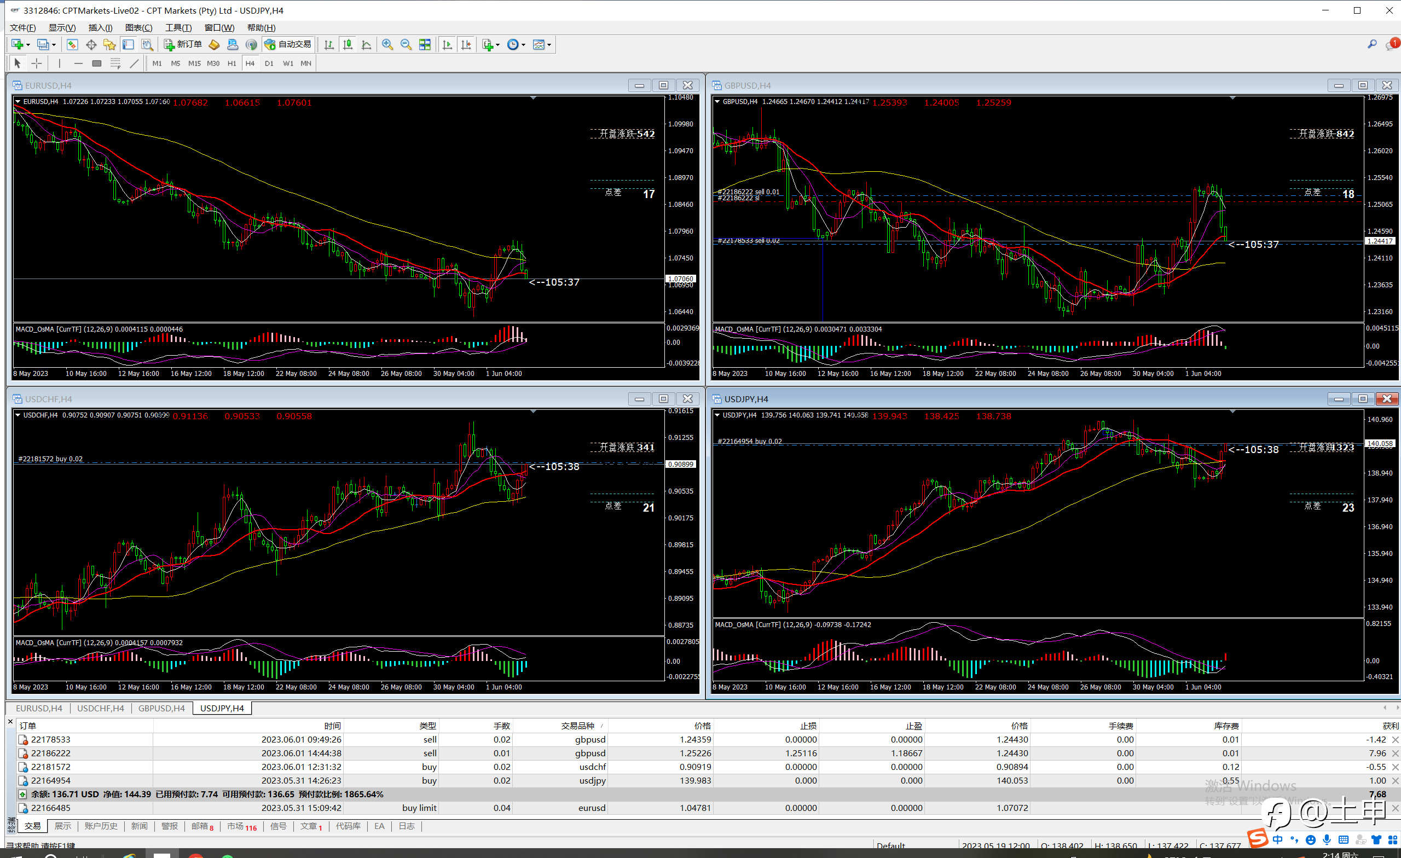This screenshot has width=1401, height=858.
Task: Open EURUSD chart header triangle menu
Action: pyautogui.click(x=18, y=101)
